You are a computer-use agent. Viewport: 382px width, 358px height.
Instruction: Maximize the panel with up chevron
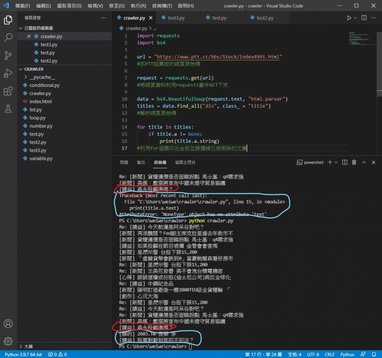[x=364, y=162]
